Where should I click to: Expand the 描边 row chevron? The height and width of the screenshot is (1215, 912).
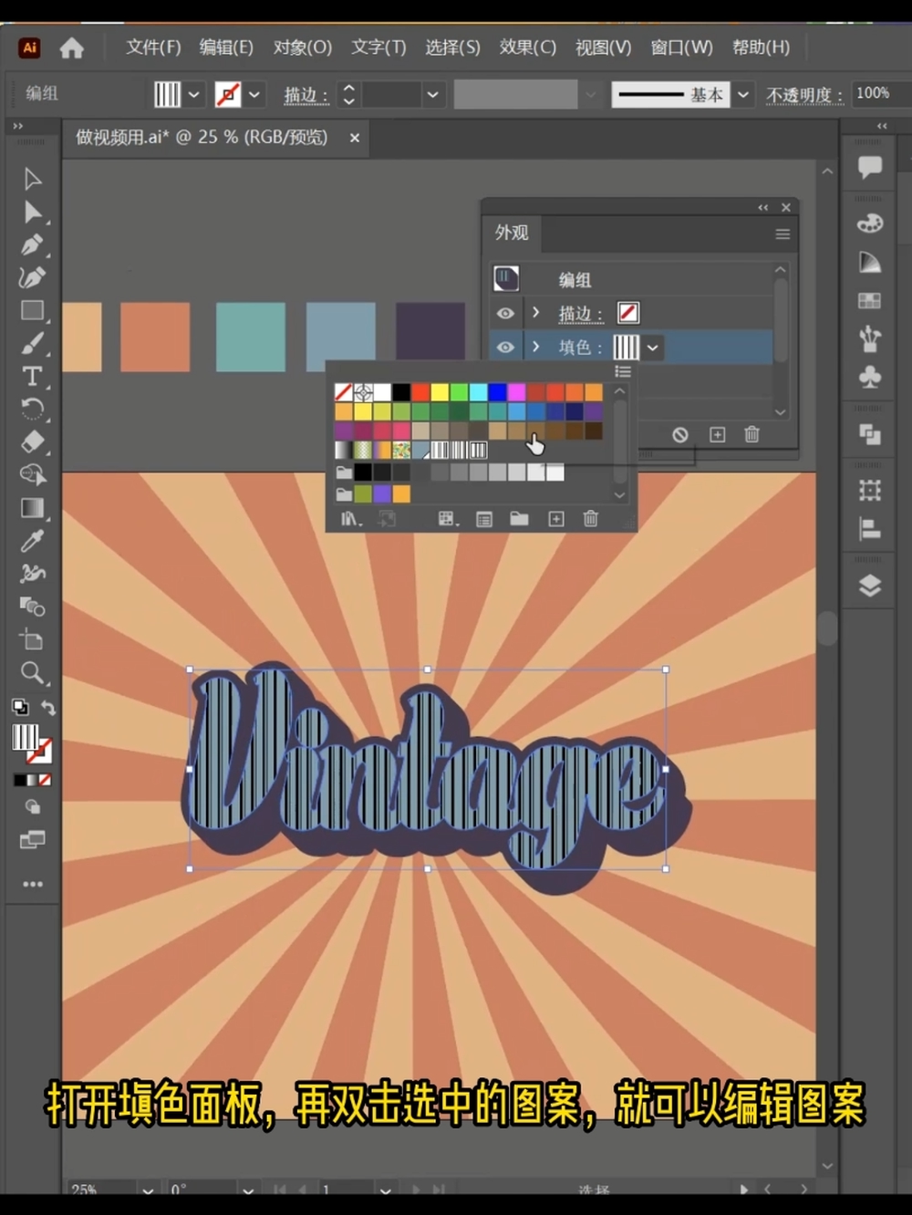tap(536, 313)
